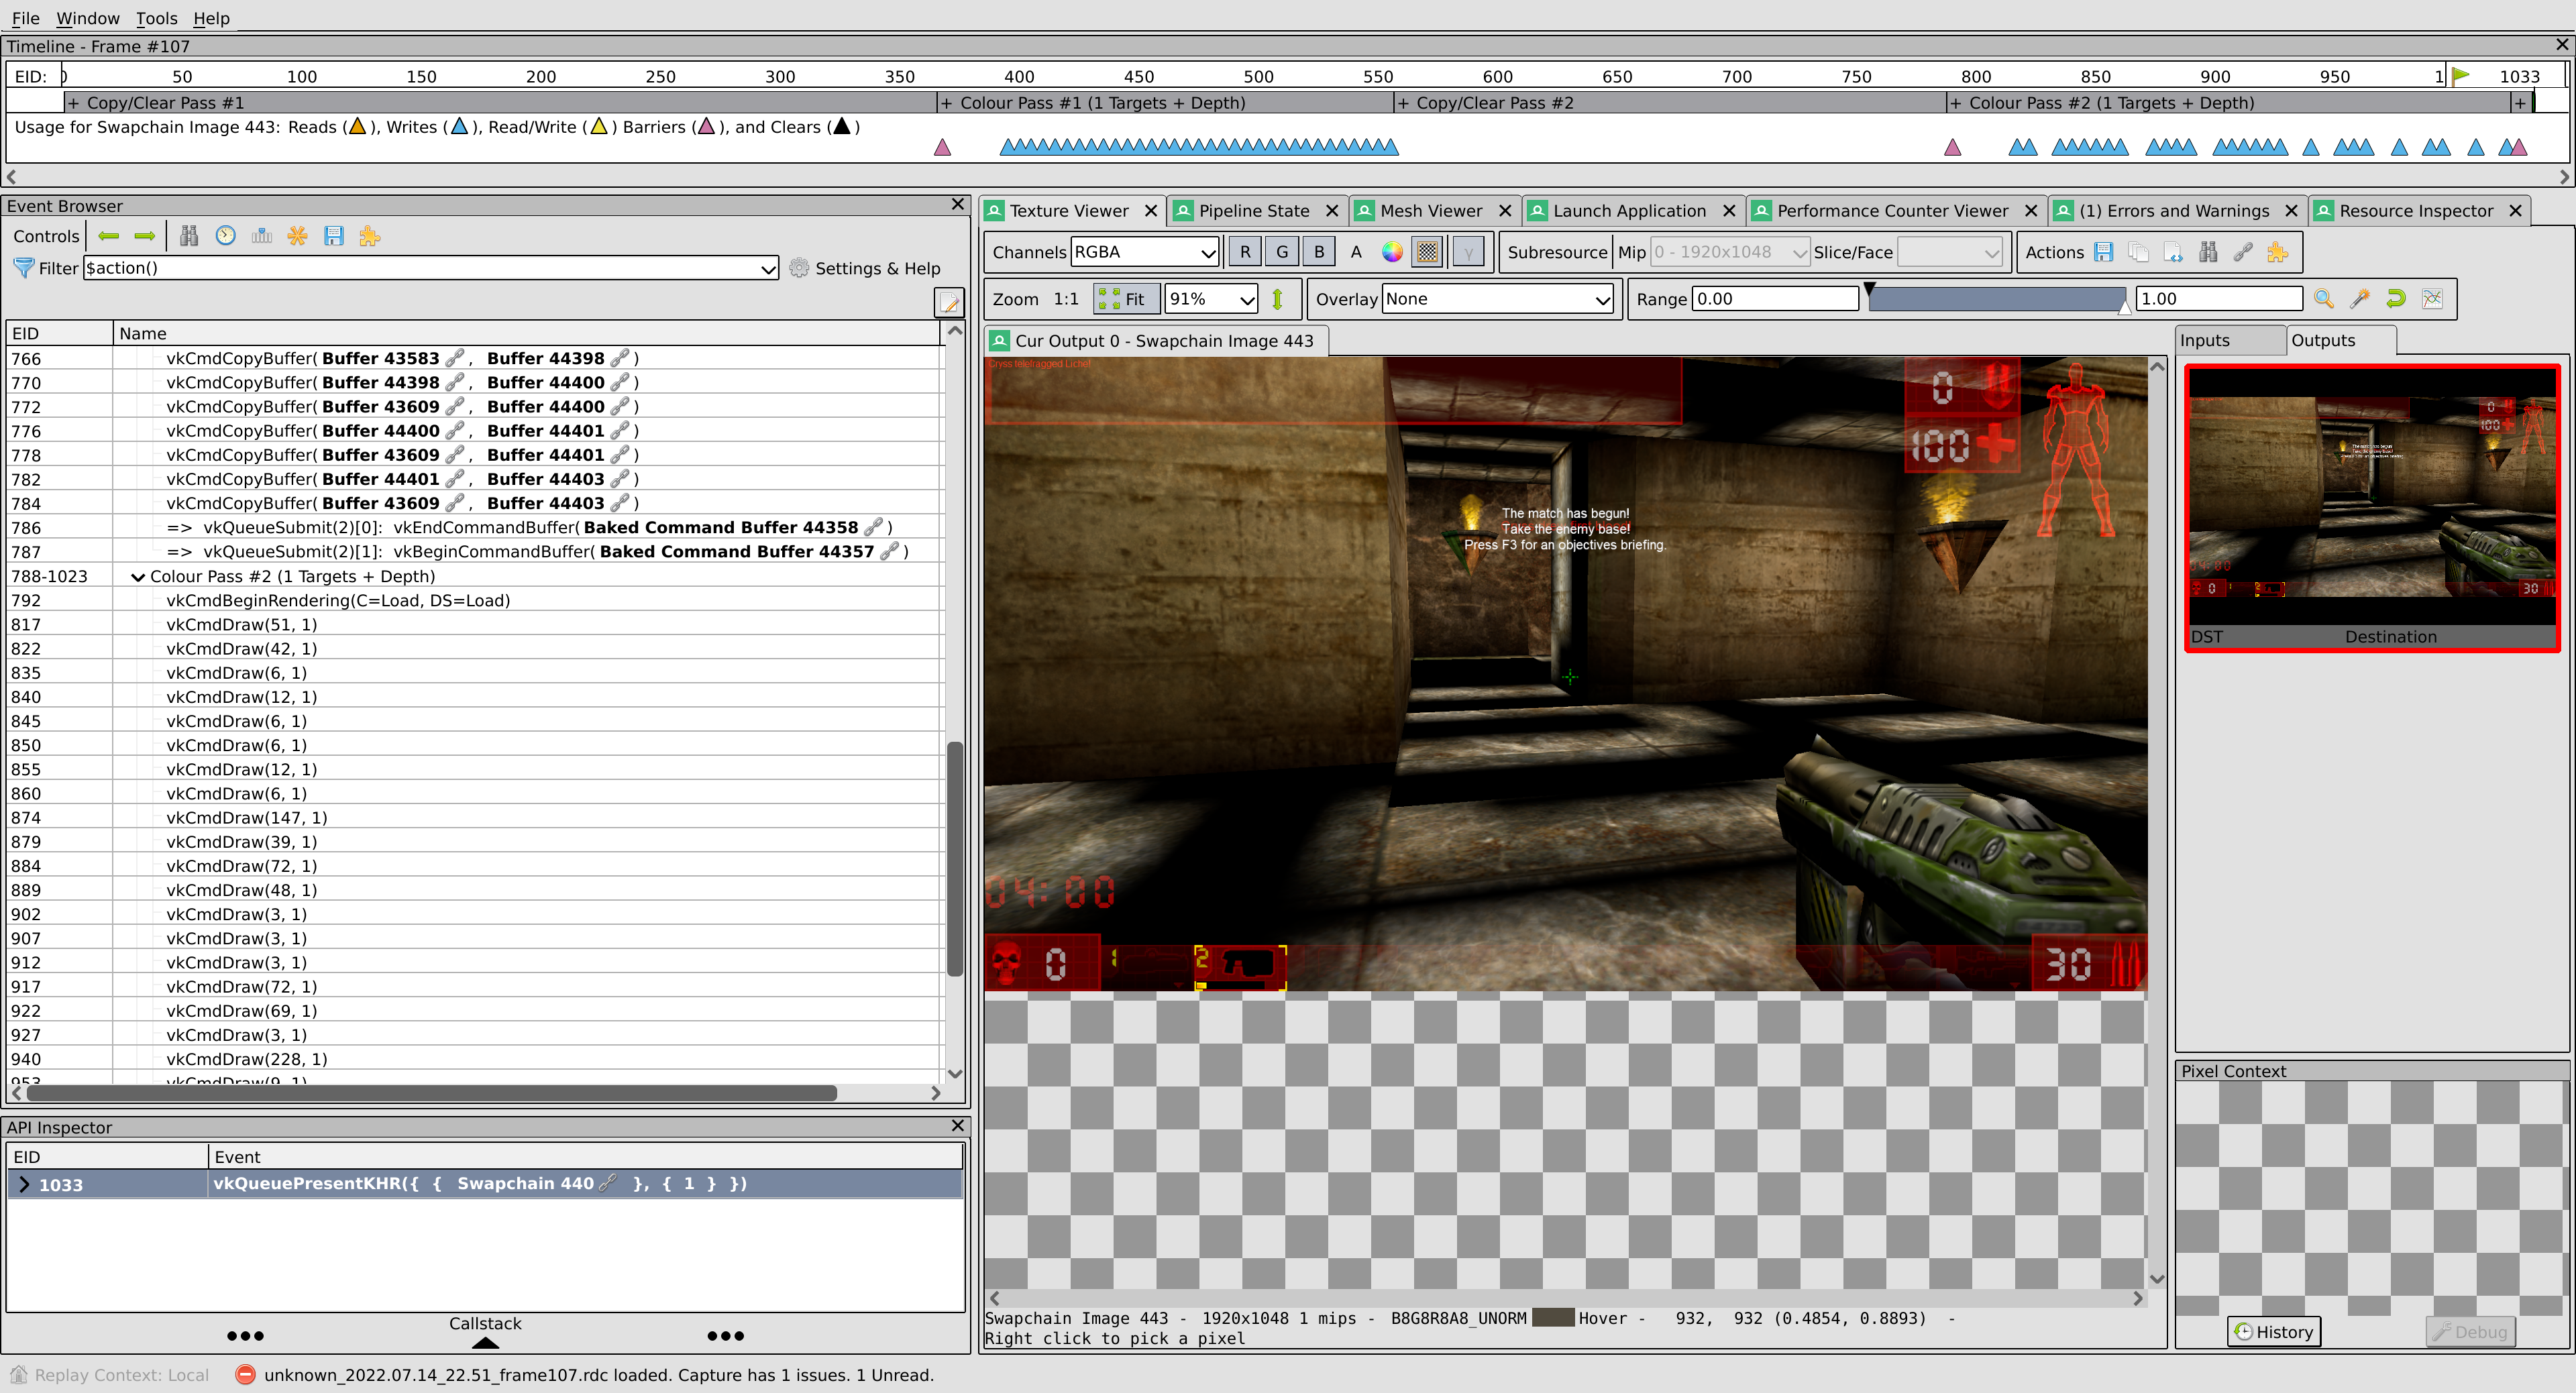Click the clock time durations icon

pyautogui.click(x=226, y=236)
